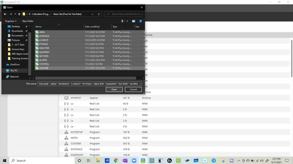Open Google Chrome from taskbar

point(116,161)
